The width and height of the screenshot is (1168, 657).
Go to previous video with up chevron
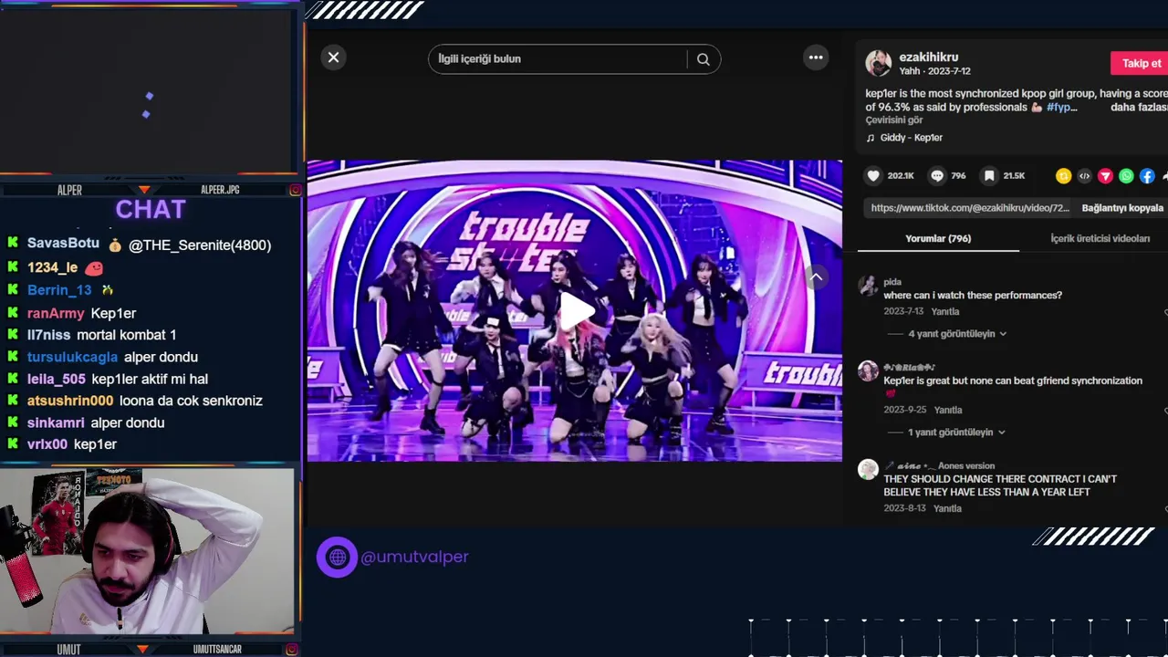(x=816, y=277)
